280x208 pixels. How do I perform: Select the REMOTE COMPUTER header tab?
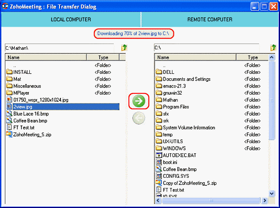210,20
